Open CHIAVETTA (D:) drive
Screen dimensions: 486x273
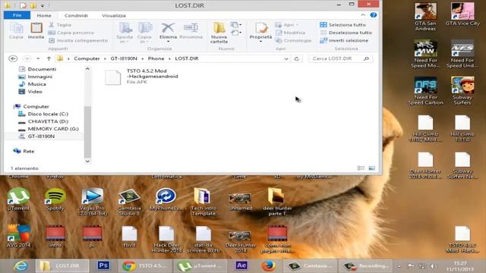coord(43,121)
